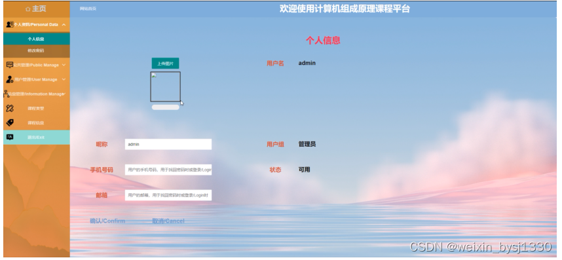This screenshot has height=260, width=562.
Task: Select the 退出/Exit menu item
Action: coord(37,137)
